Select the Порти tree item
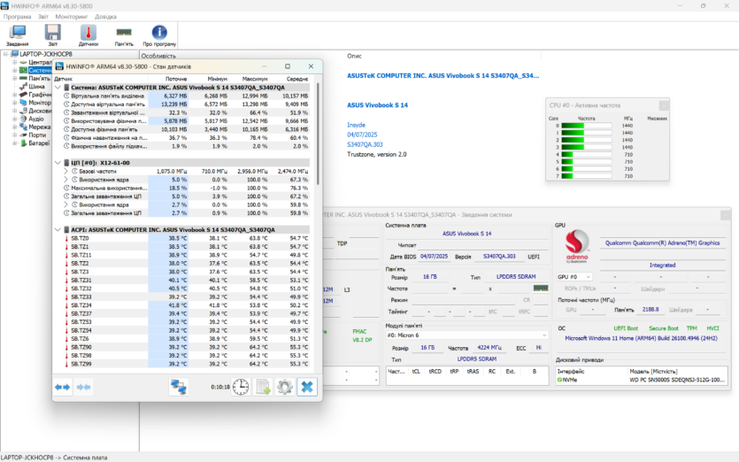 click(x=37, y=135)
